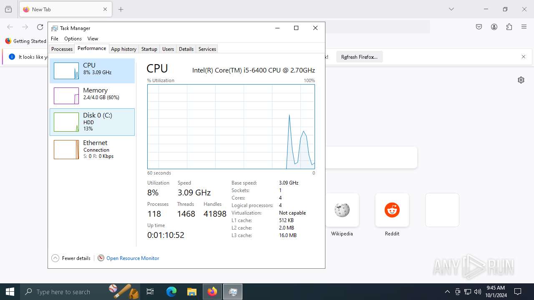Click the Firefox taskbar icon
The width and height of the screenshot is (534, 300).
pos(212,292)
